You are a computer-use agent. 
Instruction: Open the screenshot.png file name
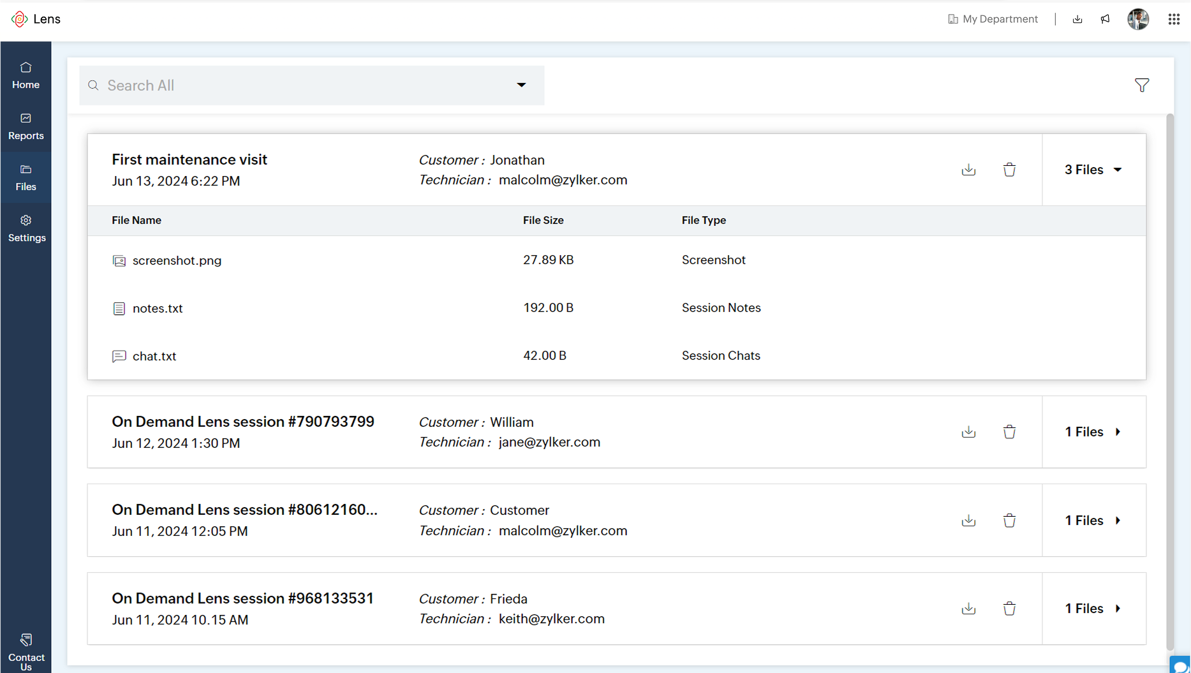[x=177, y=260]
